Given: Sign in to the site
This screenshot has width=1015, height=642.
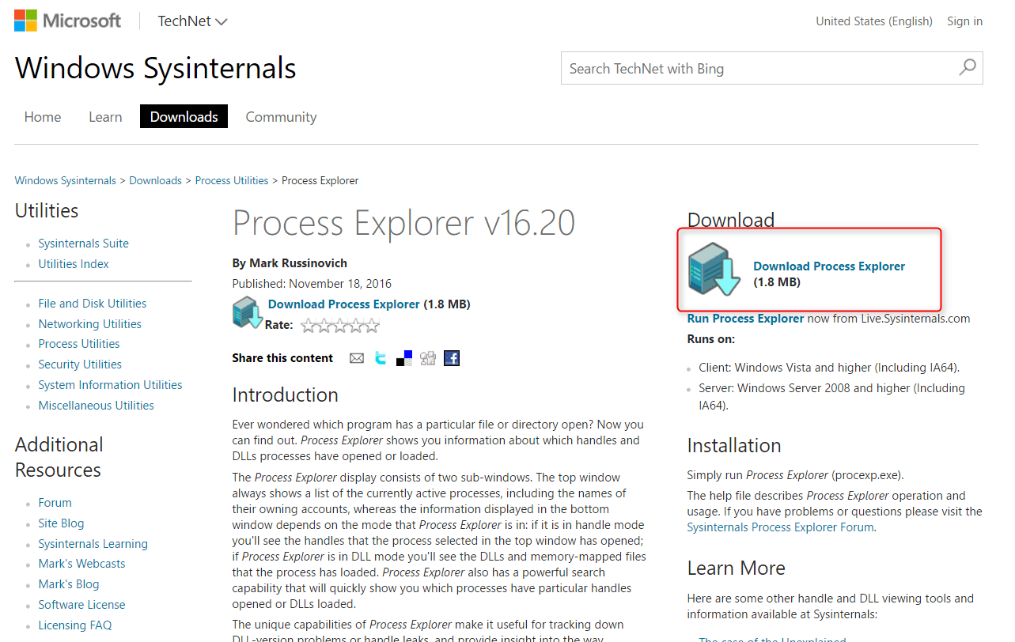Looking at the screenshot, I should coord(964,21).
